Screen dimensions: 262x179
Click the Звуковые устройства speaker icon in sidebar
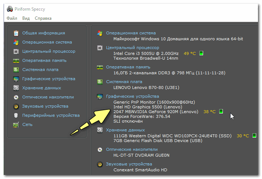click(16, 106)
